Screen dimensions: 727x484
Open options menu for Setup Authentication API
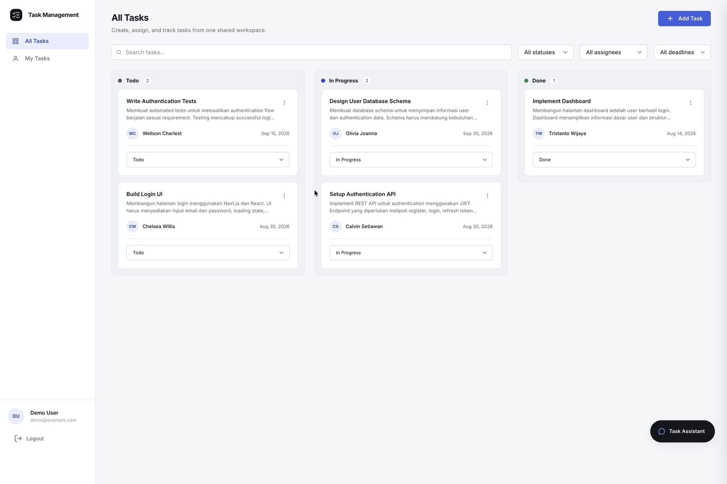(x=487, y=195)
